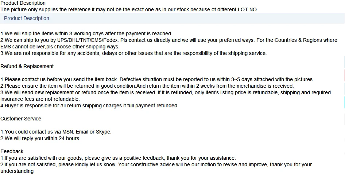Viewport: 345px width, 175px height.
Task: Click the Customer Service heading
Action: pos(21,119)
